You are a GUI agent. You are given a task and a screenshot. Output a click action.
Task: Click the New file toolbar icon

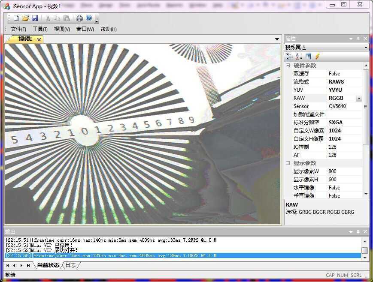click(16, 18)
